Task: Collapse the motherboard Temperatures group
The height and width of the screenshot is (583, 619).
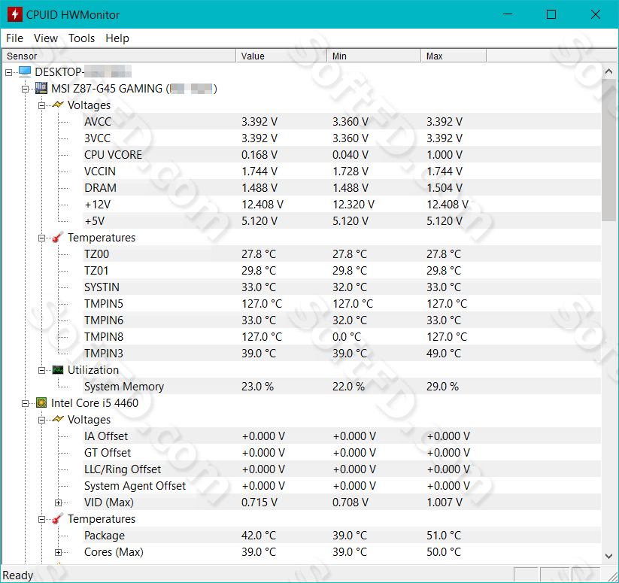Action: coord(41,238)
